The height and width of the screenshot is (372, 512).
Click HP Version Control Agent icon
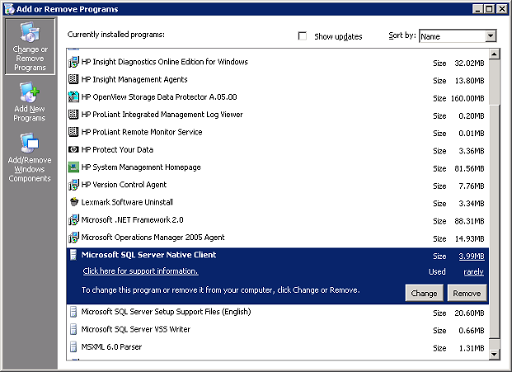[x=73, y=185]
